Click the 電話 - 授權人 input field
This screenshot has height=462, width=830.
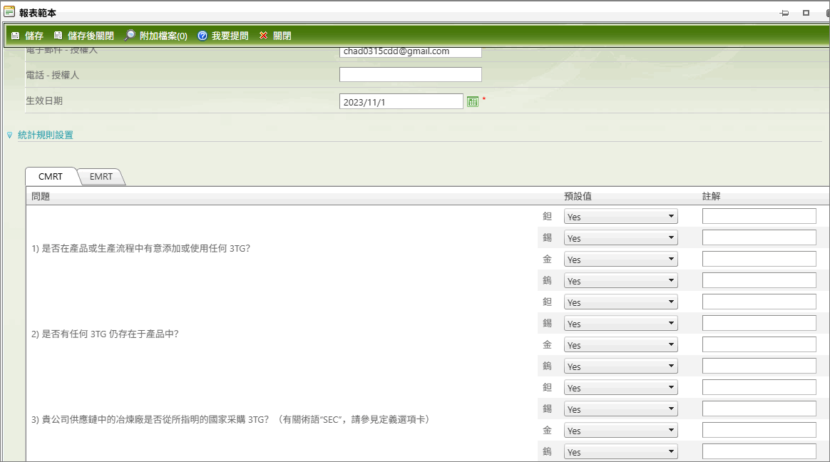[410, 75]
